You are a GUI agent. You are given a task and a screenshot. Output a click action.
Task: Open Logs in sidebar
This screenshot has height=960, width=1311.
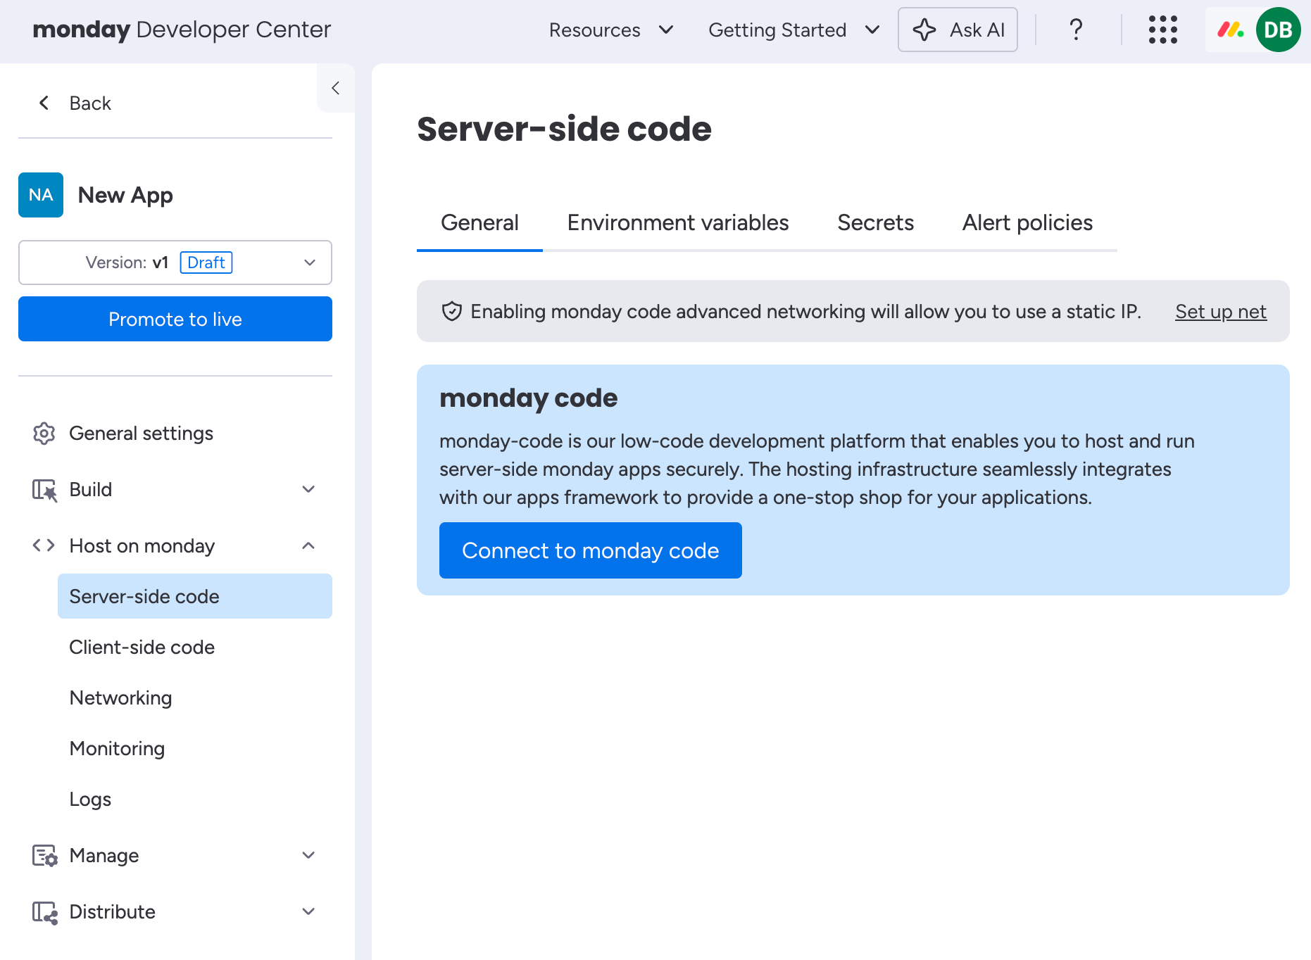coord(195,799)
